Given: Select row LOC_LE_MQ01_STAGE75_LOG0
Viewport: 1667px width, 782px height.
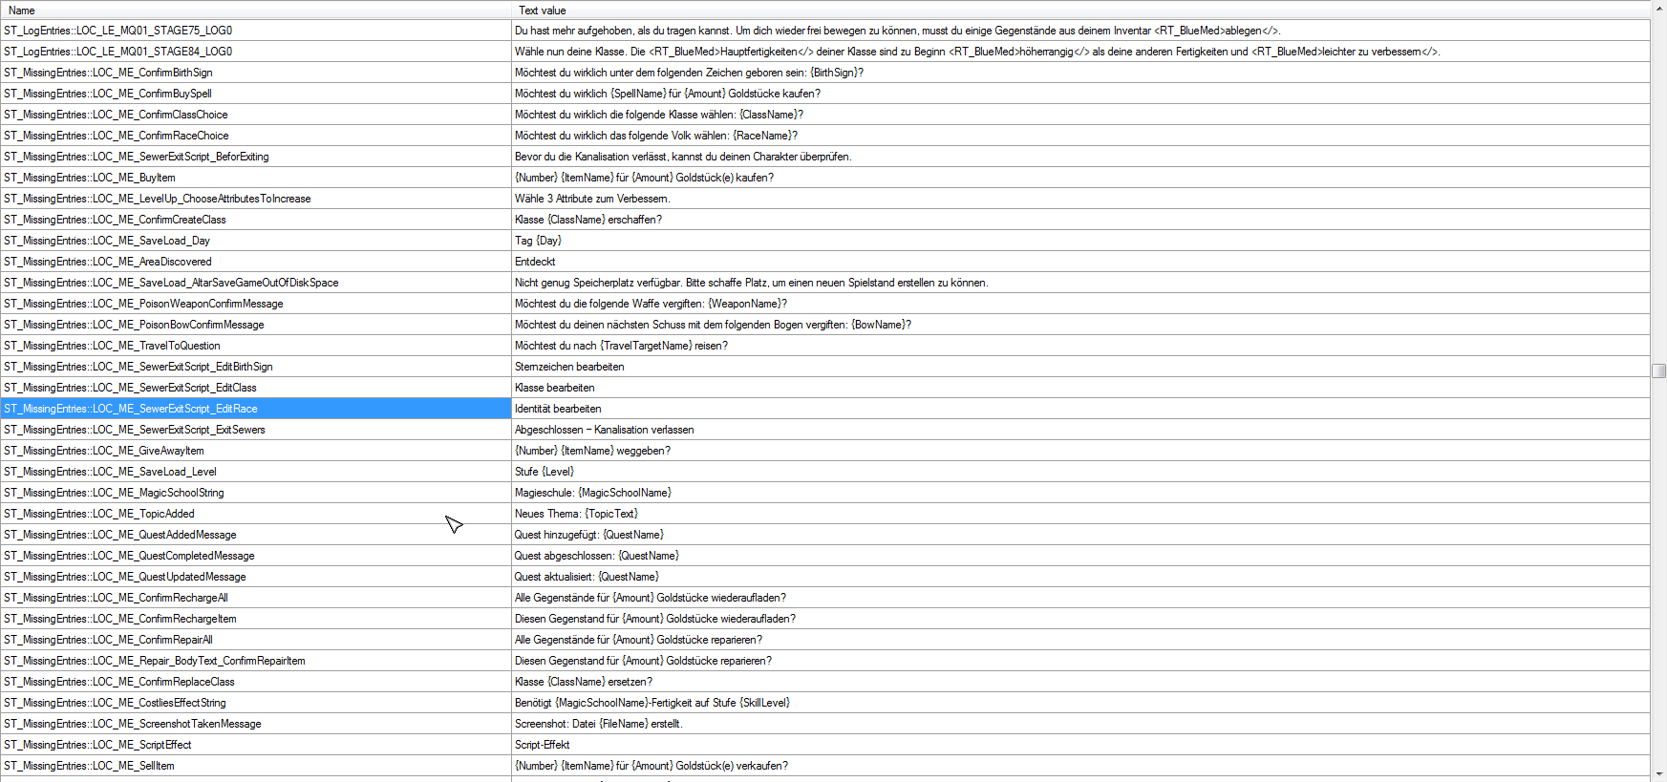Looking at the screenshot, I should point(825,31).
